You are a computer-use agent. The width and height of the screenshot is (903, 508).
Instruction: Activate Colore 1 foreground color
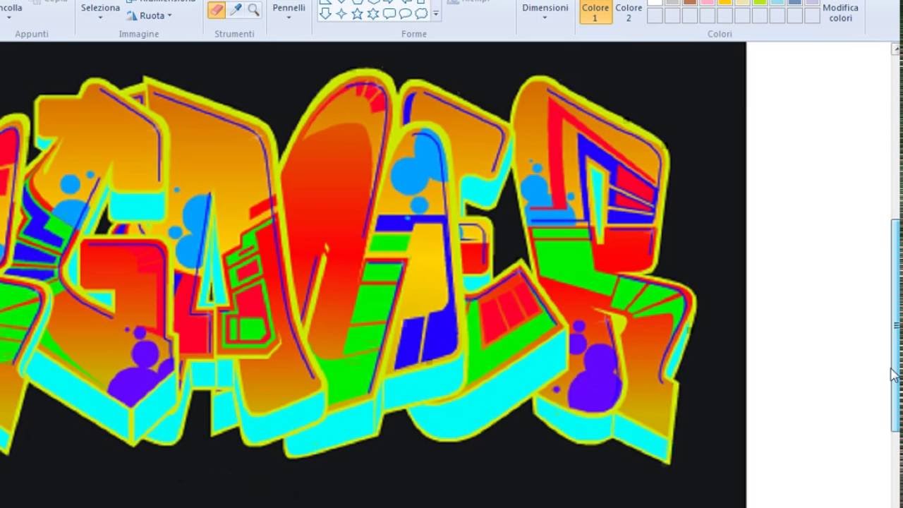[595, 12]
